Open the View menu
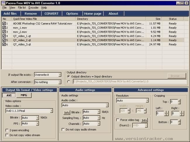Screen dimensions: 190x142 point(12,8)
